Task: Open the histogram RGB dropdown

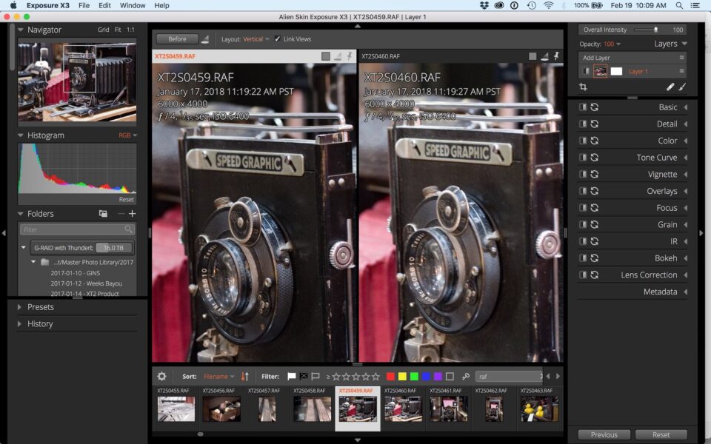Action: [128, 135]
